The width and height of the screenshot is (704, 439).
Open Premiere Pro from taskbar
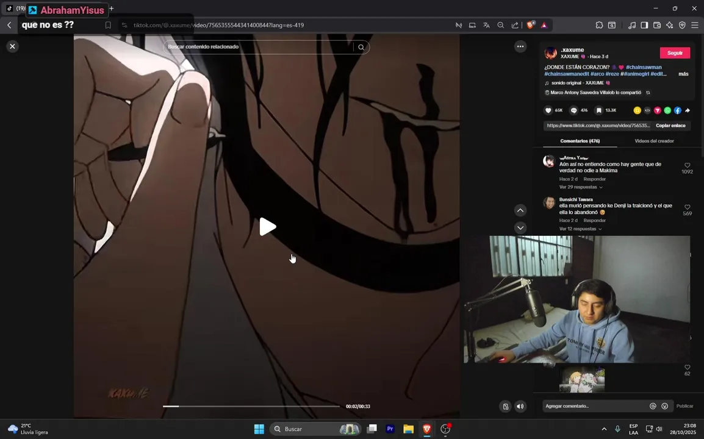pyautogui.click(x=390, y=429)
